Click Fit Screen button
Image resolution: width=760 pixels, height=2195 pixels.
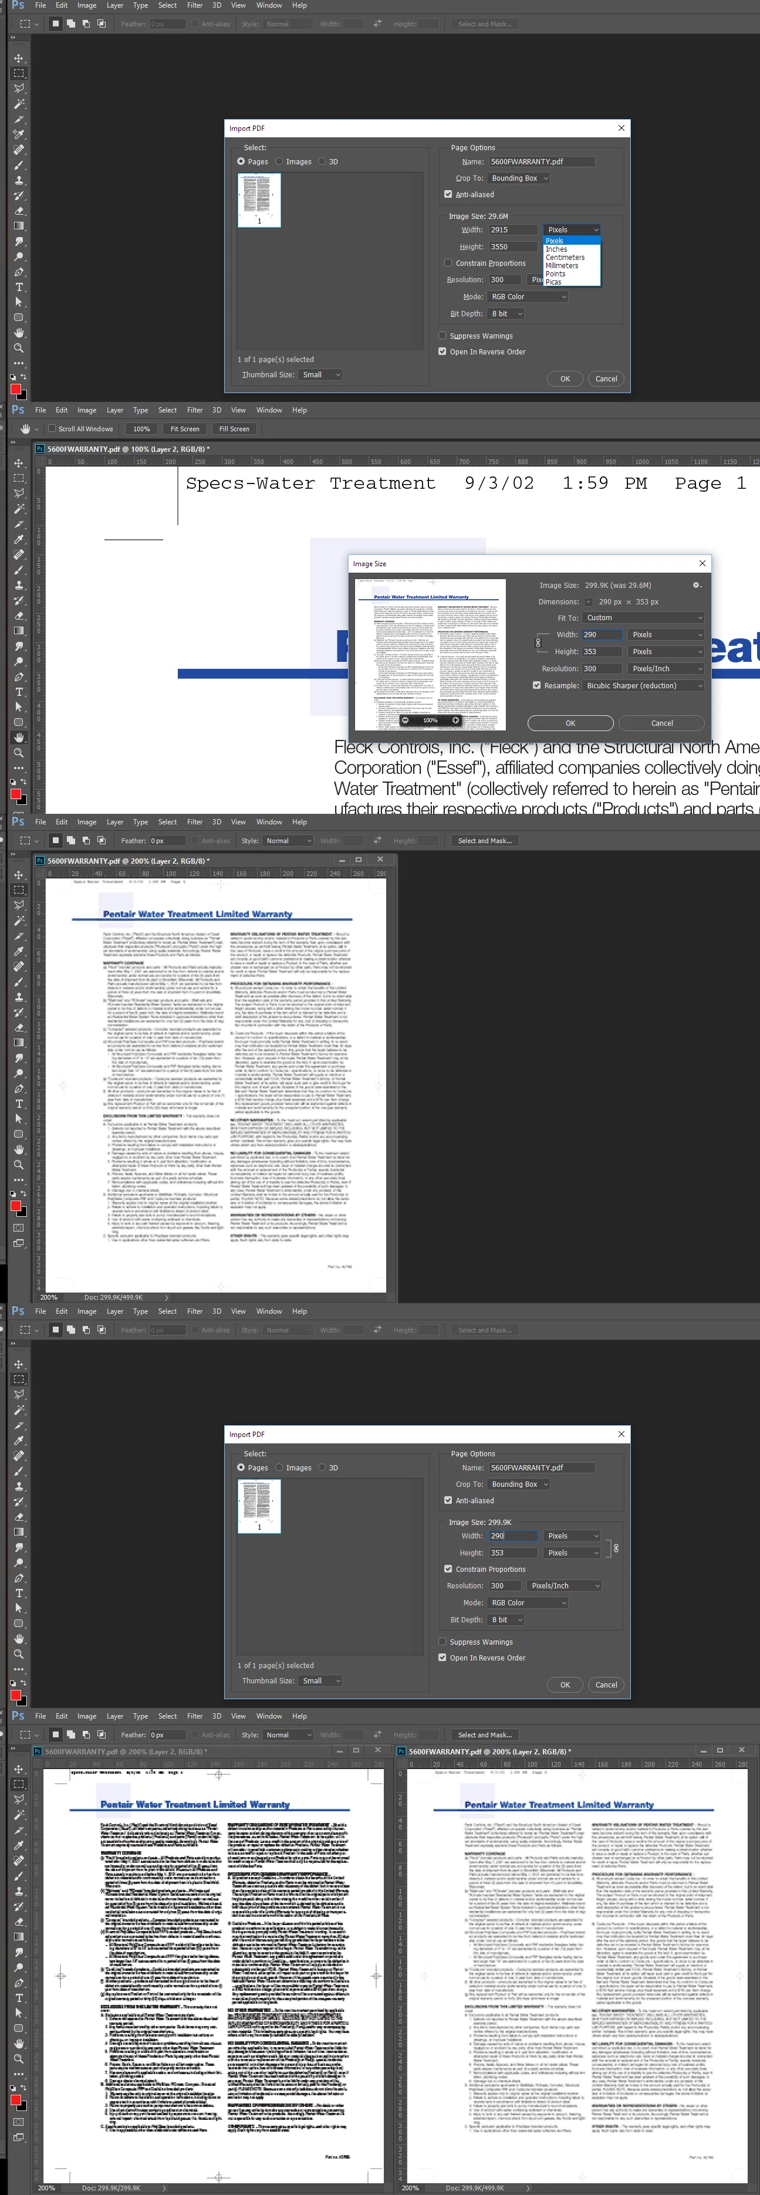[x=185, y=428]
